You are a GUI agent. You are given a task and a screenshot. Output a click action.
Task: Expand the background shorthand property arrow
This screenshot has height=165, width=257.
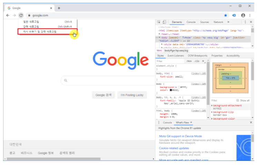[x=176, y=87]
